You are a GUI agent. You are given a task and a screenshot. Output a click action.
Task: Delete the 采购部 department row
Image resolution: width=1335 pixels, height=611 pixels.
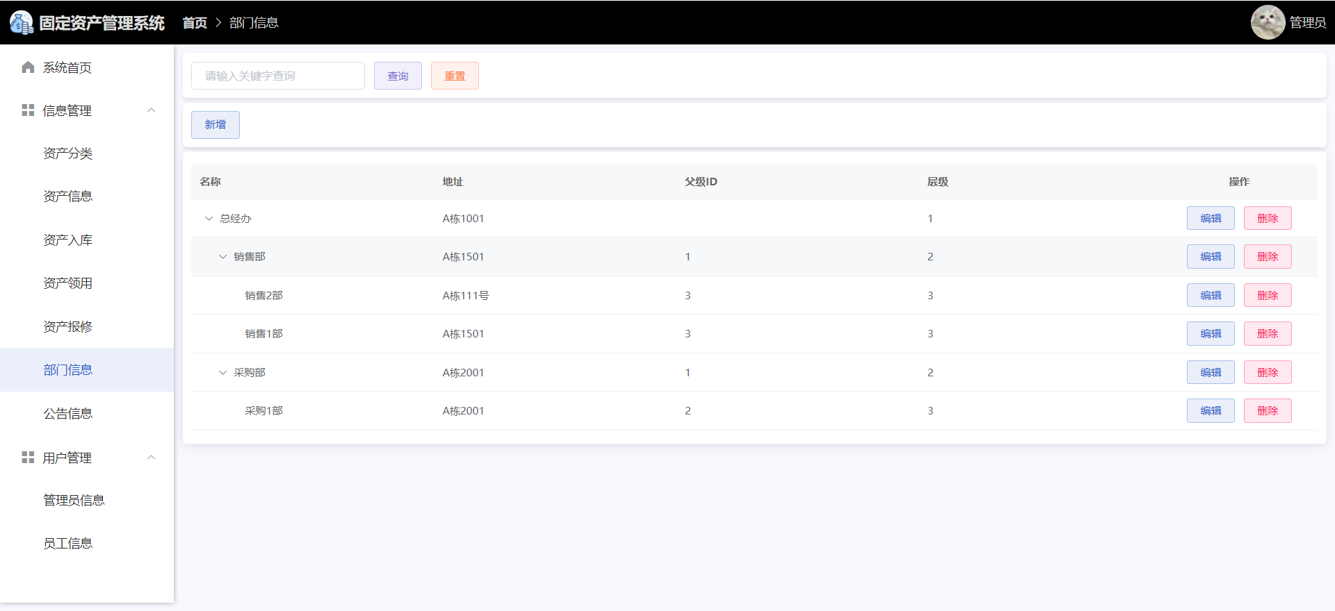(1268, 372)
